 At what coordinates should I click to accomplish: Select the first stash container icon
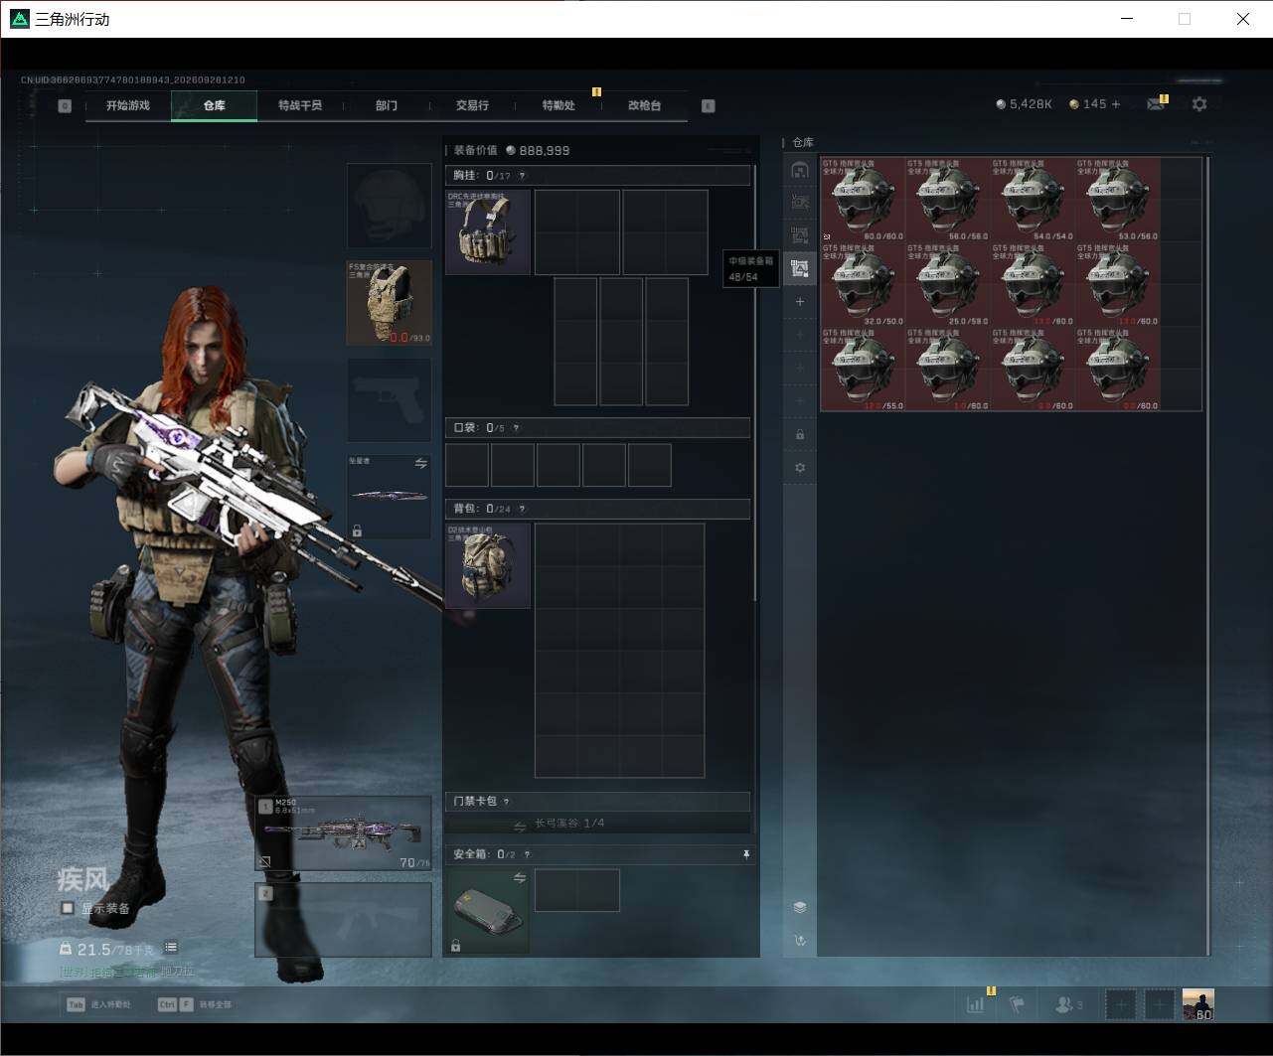(x=800, y=170)
